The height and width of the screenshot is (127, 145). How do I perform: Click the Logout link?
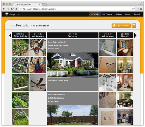click(128, 14)
